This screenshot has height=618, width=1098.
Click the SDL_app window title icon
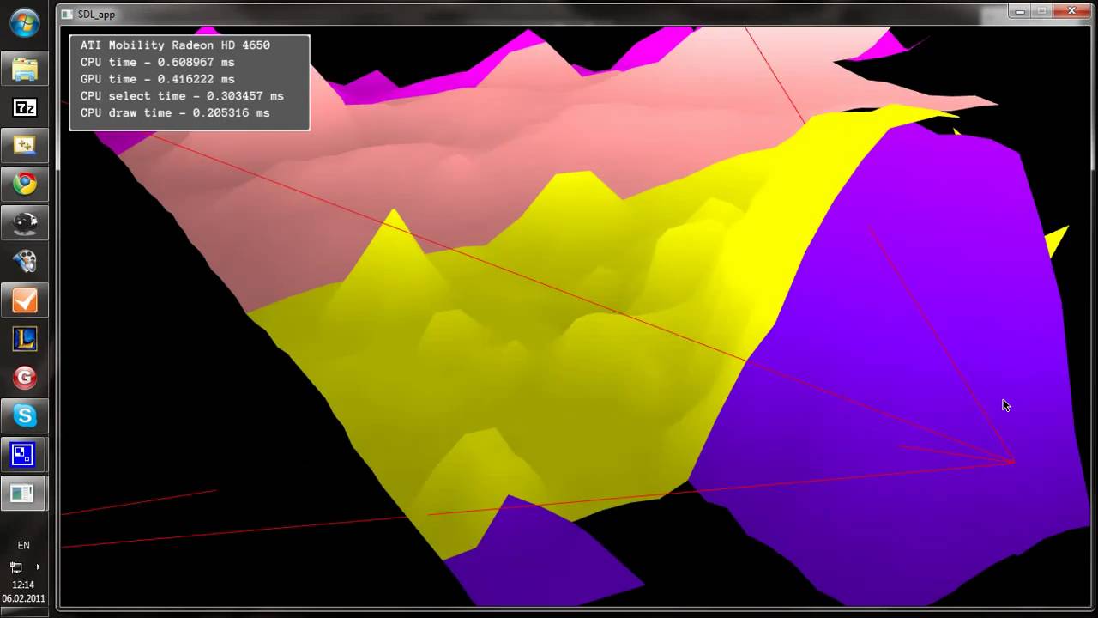[67, 15]
